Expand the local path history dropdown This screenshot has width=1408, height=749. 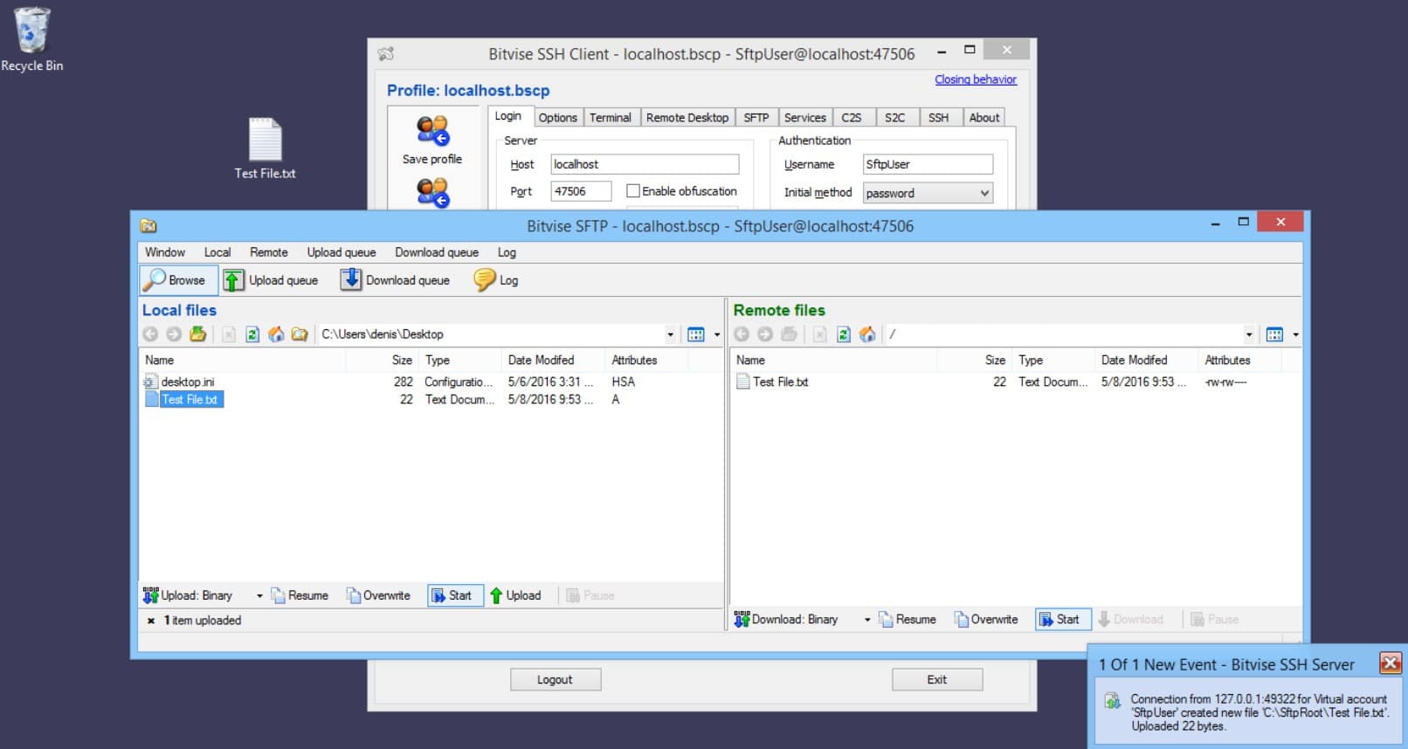coord(670,334)
